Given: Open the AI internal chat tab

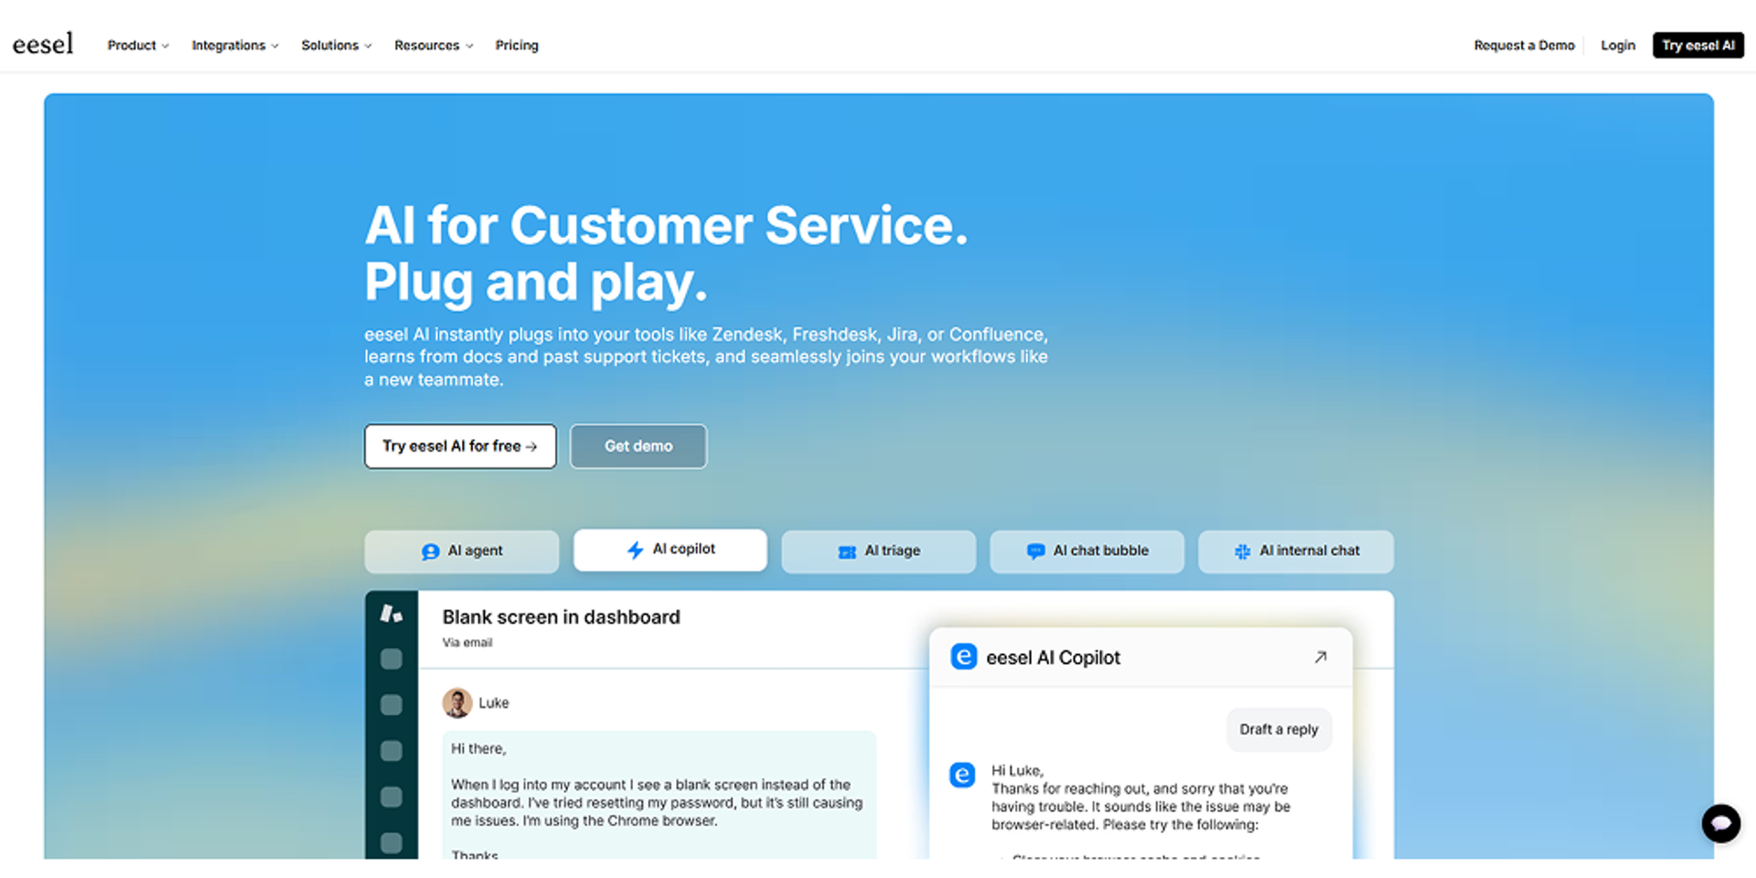Looking at the screenshot, I should click(x=1296, y=551).
